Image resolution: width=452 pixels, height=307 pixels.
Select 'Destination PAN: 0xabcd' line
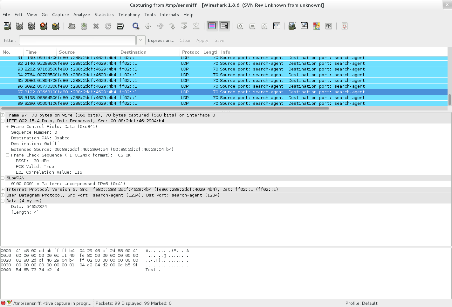click(x=40, y=138)
